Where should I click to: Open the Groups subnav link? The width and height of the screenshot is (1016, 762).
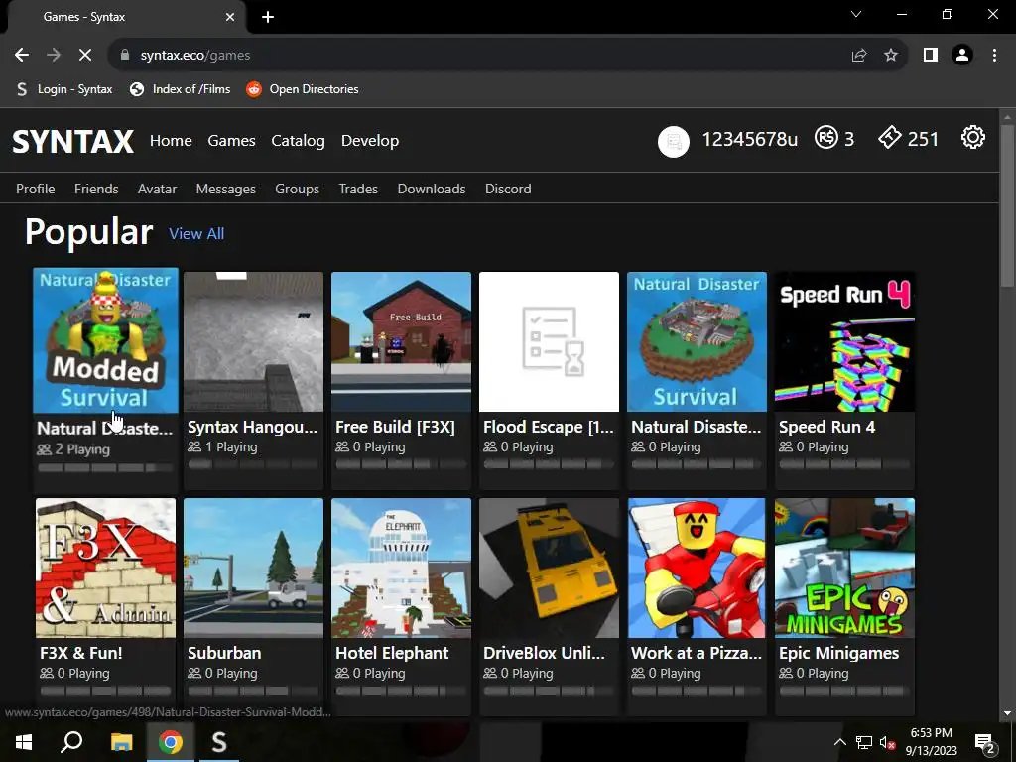[x=297, y=189]
